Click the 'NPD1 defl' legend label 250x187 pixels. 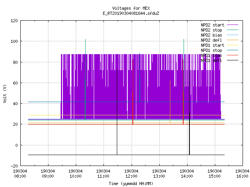coord(211,61)
